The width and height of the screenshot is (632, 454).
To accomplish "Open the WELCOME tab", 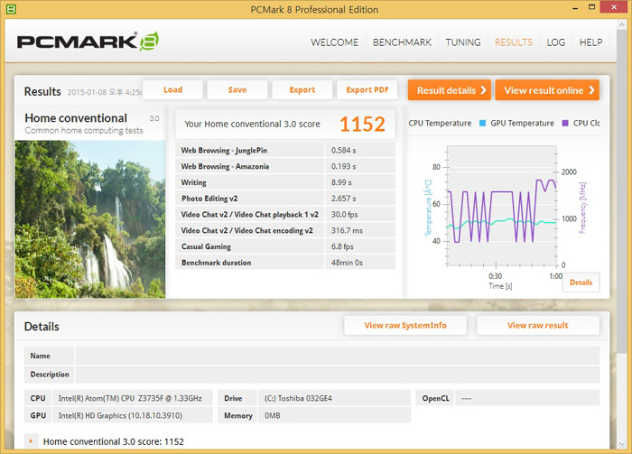I will [x=334, y=42].
